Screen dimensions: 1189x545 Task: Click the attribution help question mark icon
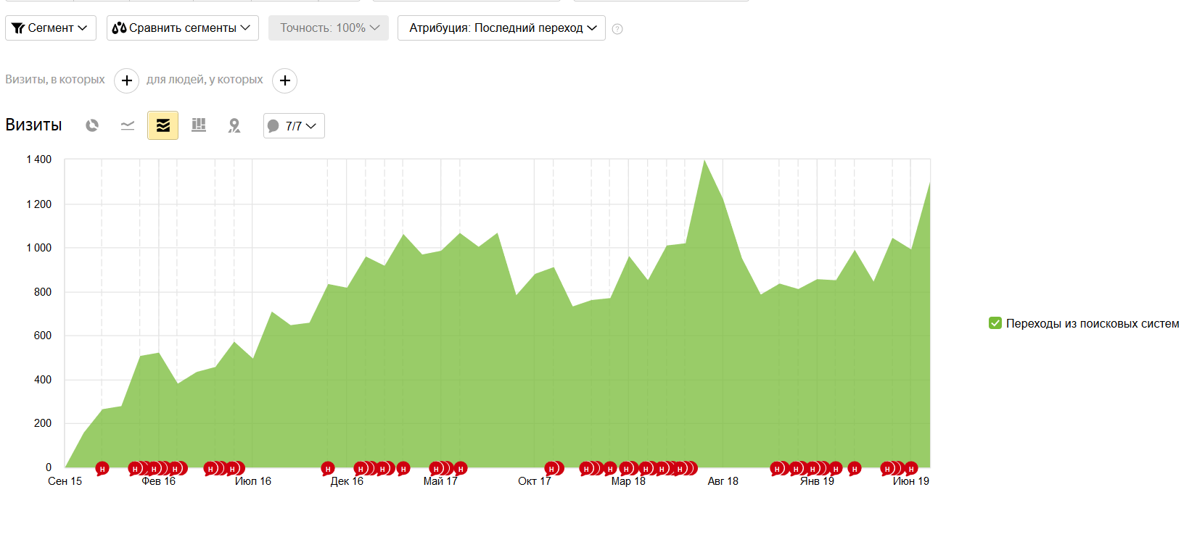617,29
